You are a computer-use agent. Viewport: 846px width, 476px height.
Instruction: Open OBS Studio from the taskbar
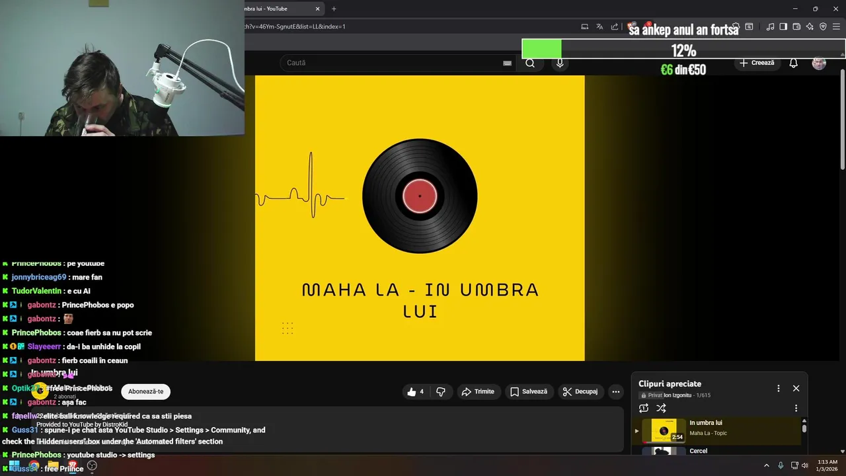coord(93,465)
